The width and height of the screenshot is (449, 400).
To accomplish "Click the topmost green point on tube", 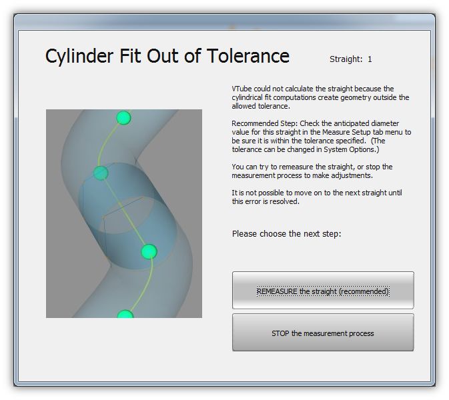I will click(123, 119).
